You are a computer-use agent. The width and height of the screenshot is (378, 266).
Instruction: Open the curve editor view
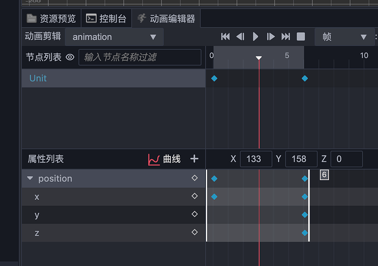click(x=164, y=159)
